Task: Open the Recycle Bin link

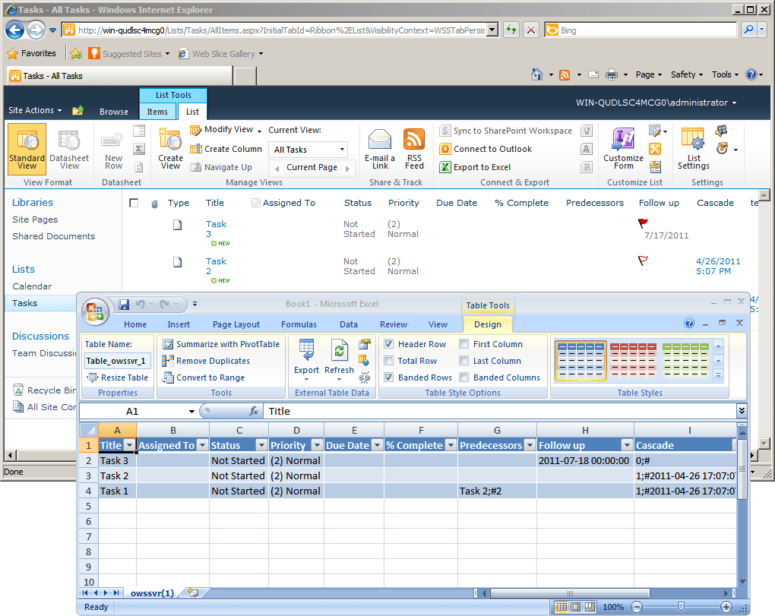Action: click(x=45, y=390)
